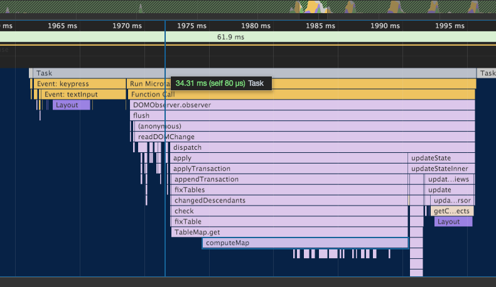Click the 1970 ms ruler mark

[127, 26]
